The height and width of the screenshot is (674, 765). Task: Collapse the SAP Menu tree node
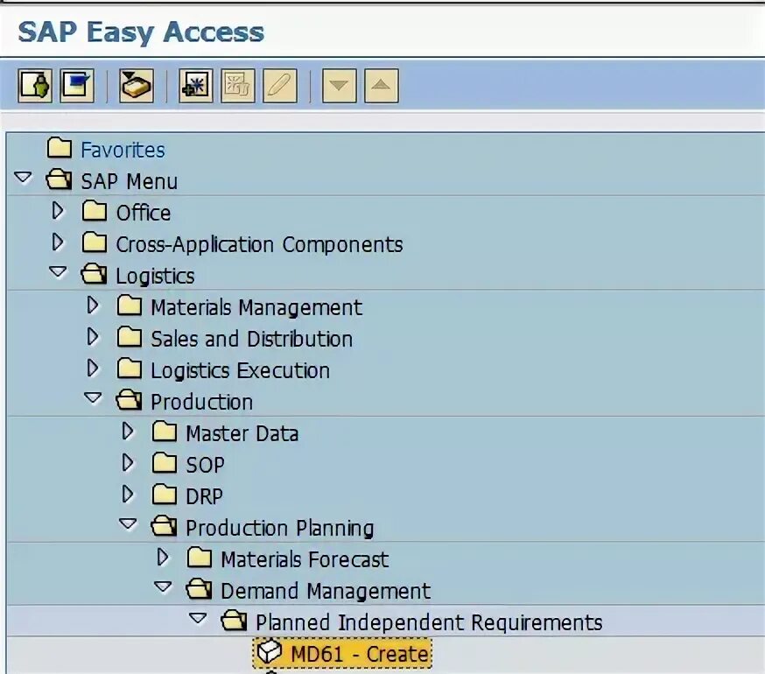[23, 177]
